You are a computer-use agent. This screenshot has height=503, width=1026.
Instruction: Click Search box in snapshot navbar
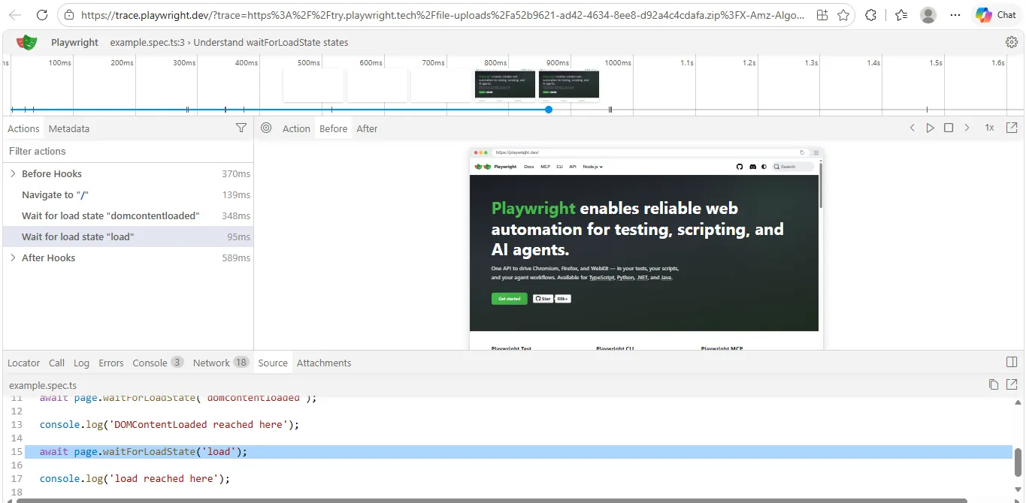pos(794,167)
